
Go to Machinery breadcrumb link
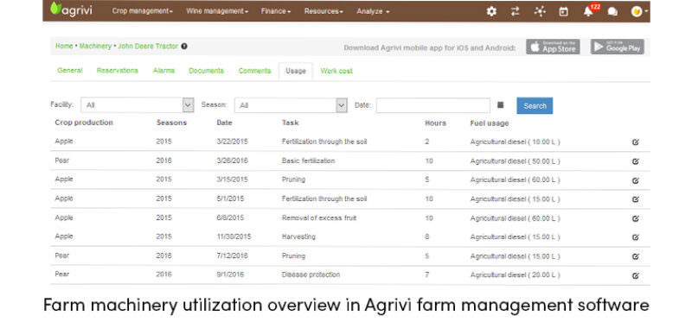95,46
